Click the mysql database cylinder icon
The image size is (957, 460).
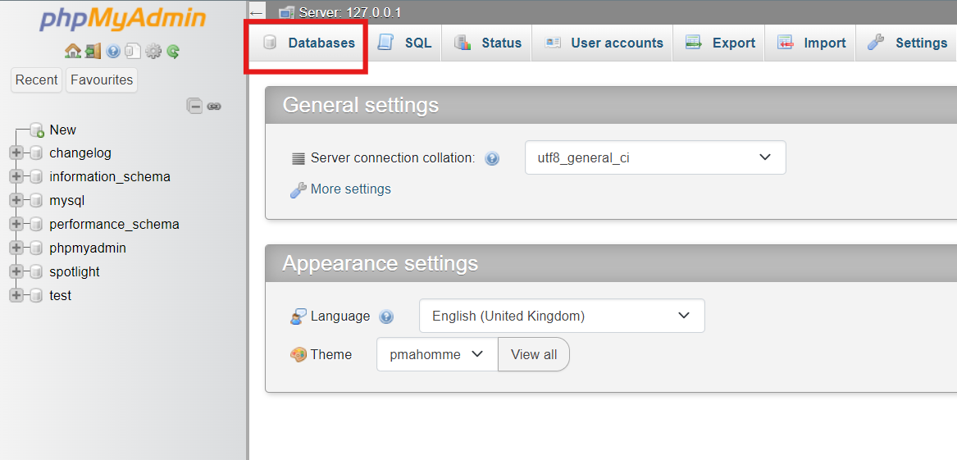[x=36, y=201]
